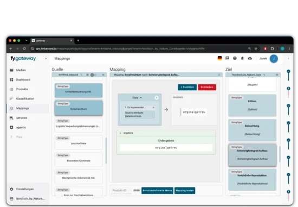The height and width of the screenshot is (207, 298).
Task: Click the help question mark icon
Action: pyautogui.click(x=235, y=58)
